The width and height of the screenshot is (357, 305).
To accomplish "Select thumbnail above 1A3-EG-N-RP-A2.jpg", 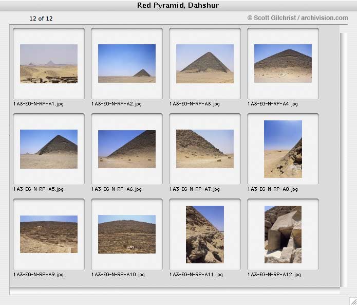I will pos(127,64).
